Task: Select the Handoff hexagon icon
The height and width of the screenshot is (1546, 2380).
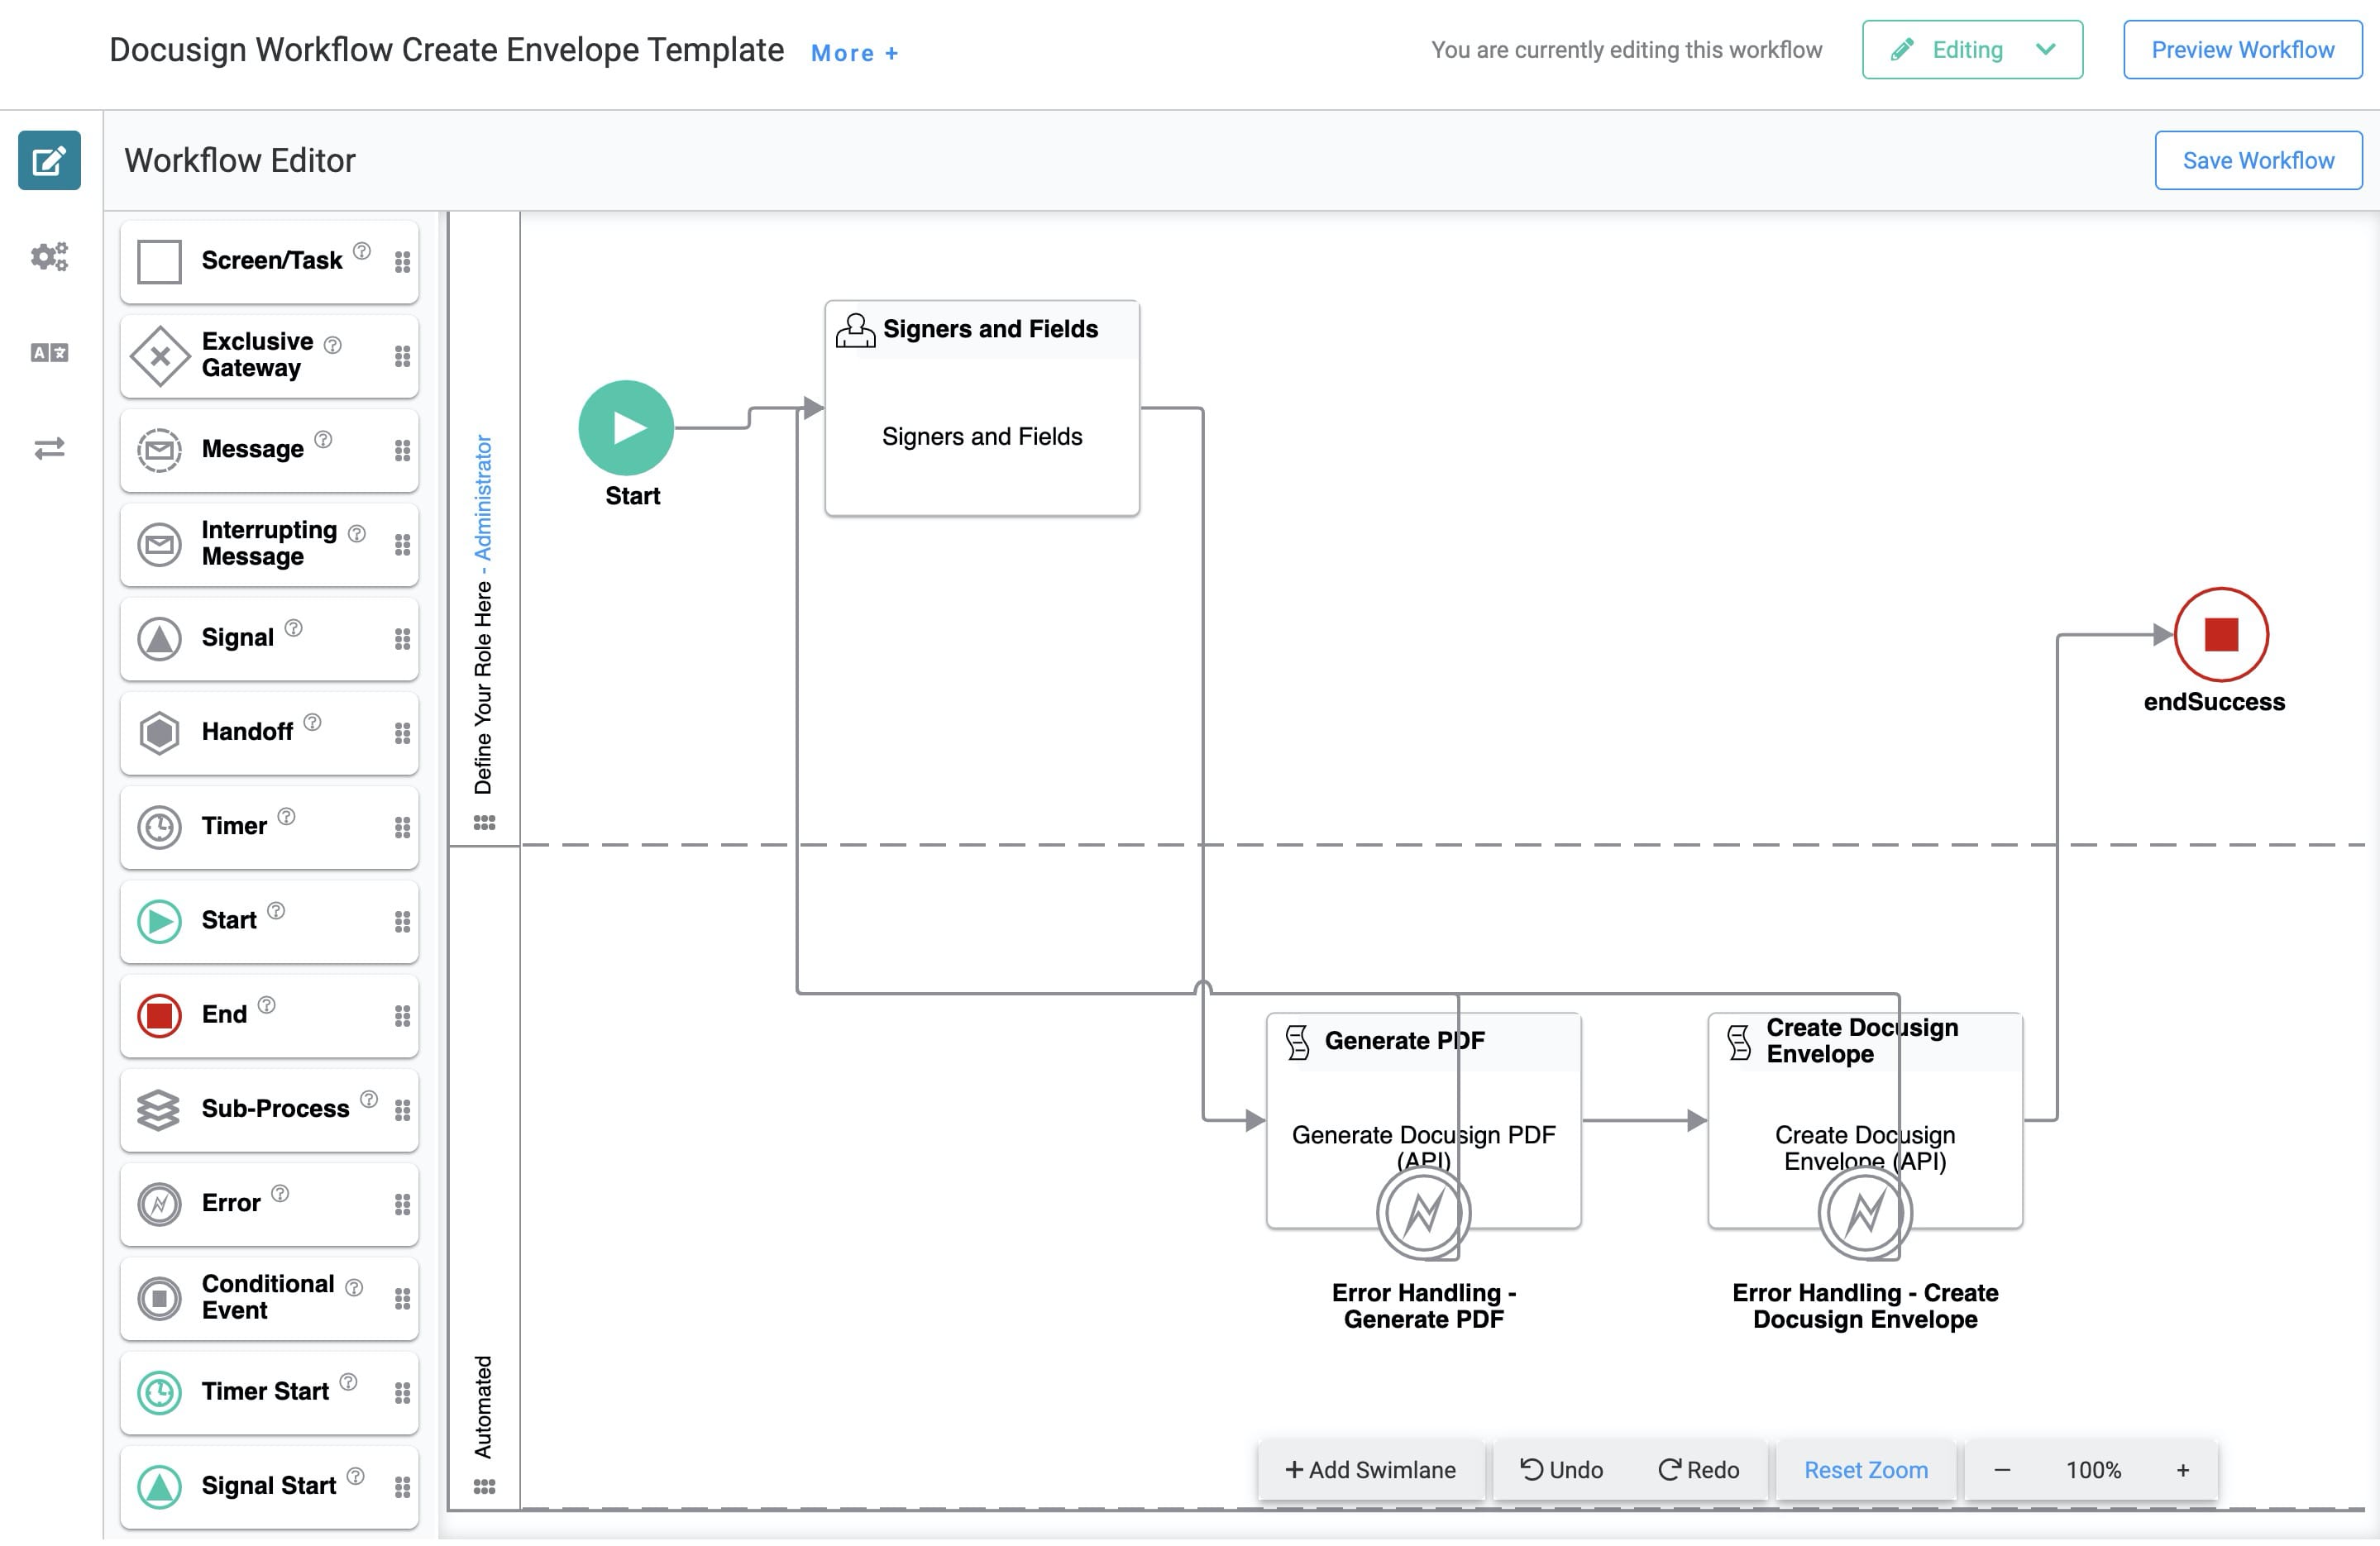Action: [159, 733]
